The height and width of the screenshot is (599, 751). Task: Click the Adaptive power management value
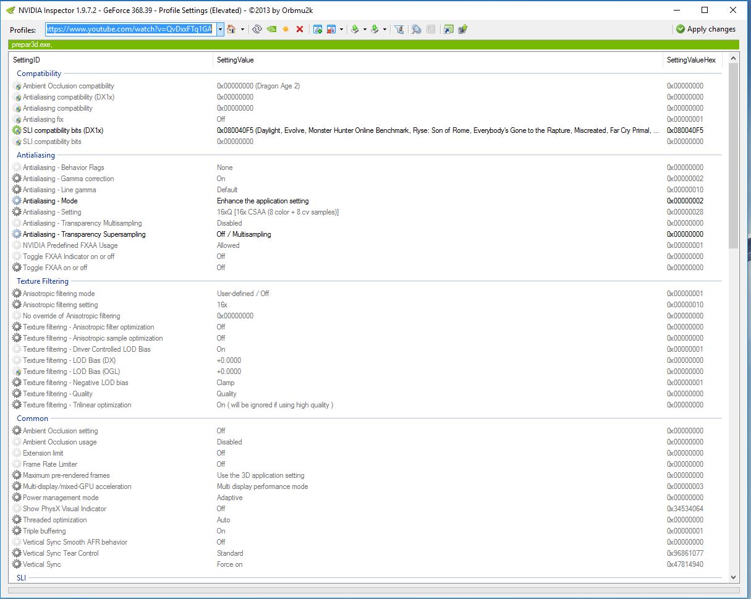click(229, 498)
